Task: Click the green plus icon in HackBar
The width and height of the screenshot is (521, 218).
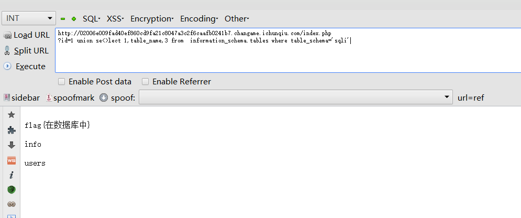Action: tap(74, 19)
